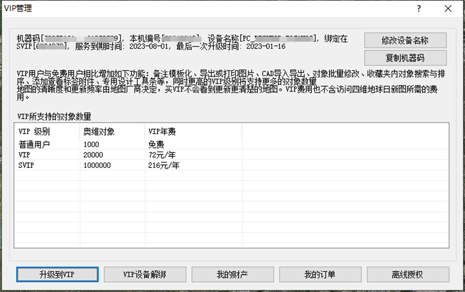Click the VIP 级别 column header
This screenshot has width=465, height=292.
[x=35, y=132]
